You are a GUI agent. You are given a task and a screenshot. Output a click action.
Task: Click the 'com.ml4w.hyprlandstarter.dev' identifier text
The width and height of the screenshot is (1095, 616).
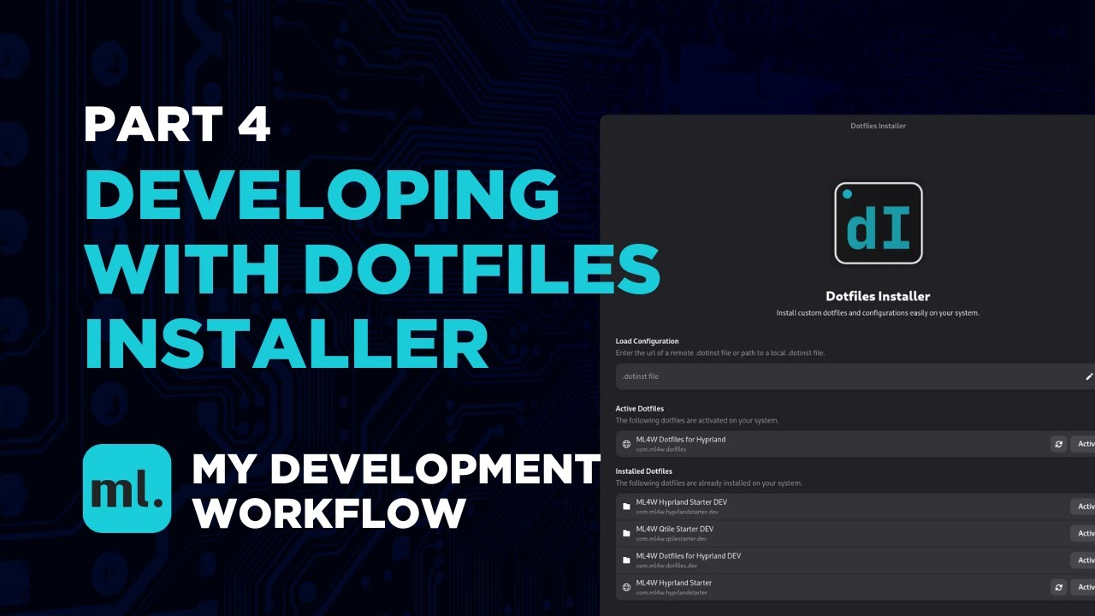(x=678, y=512)
